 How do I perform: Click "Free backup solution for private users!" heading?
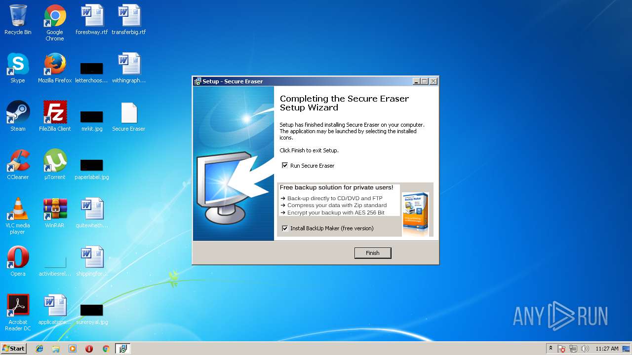point(336,187)
